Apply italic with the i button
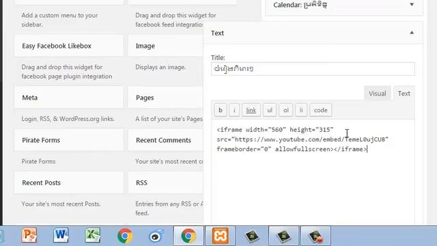 (x=234, y=110)
